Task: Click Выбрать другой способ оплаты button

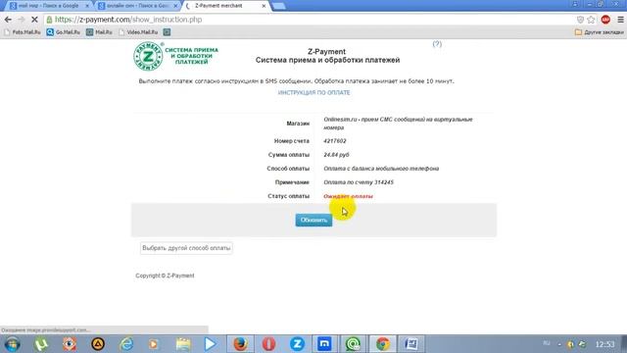Action: 186,248
